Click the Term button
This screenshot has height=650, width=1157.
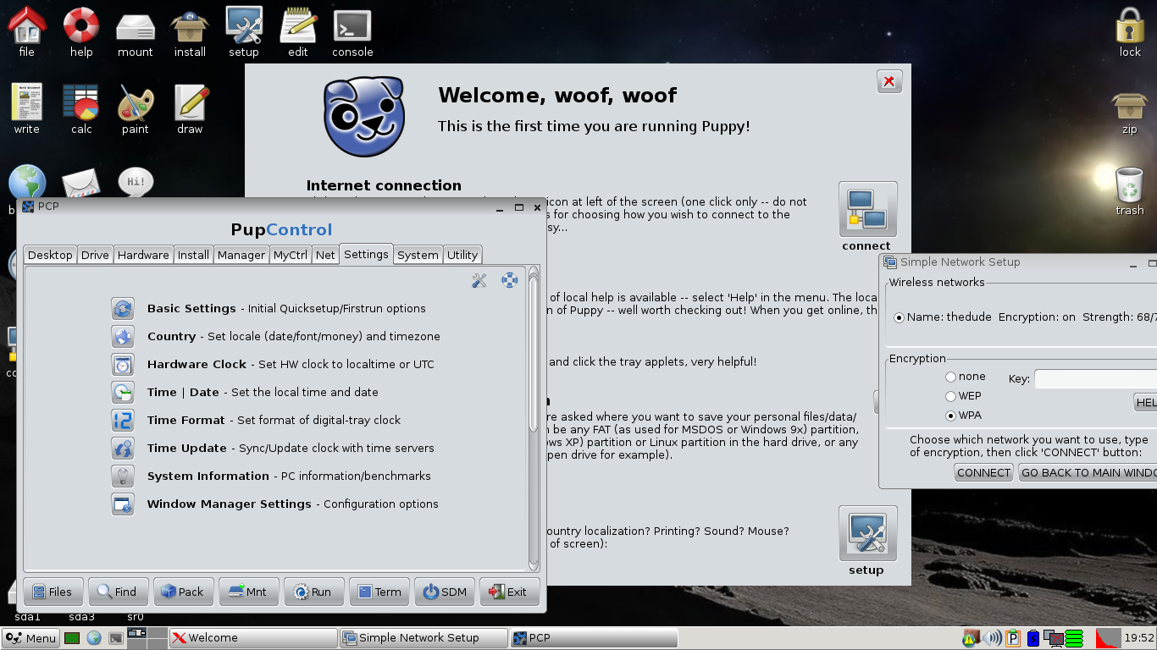pos(379,592)
